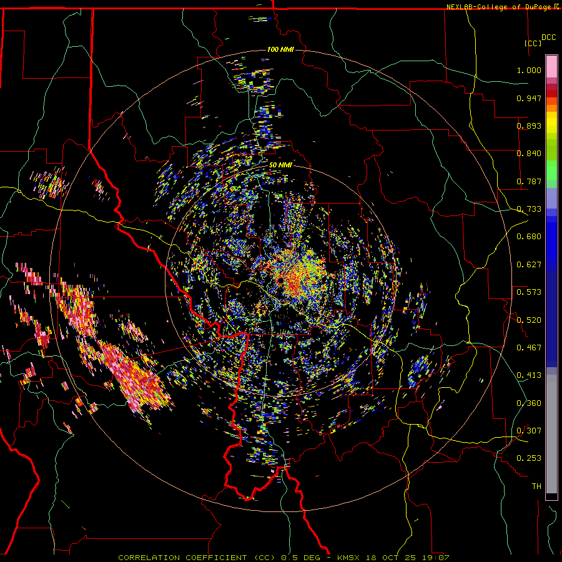Select the 0.947 scale value

(x=529, y=98)
